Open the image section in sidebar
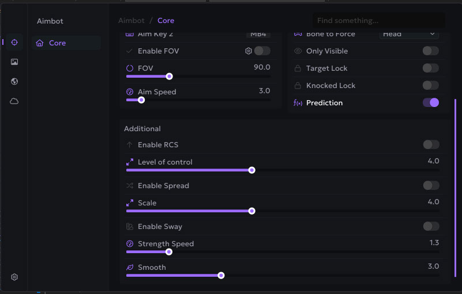Viewport: 462px width, 294px height. point(14,62)
